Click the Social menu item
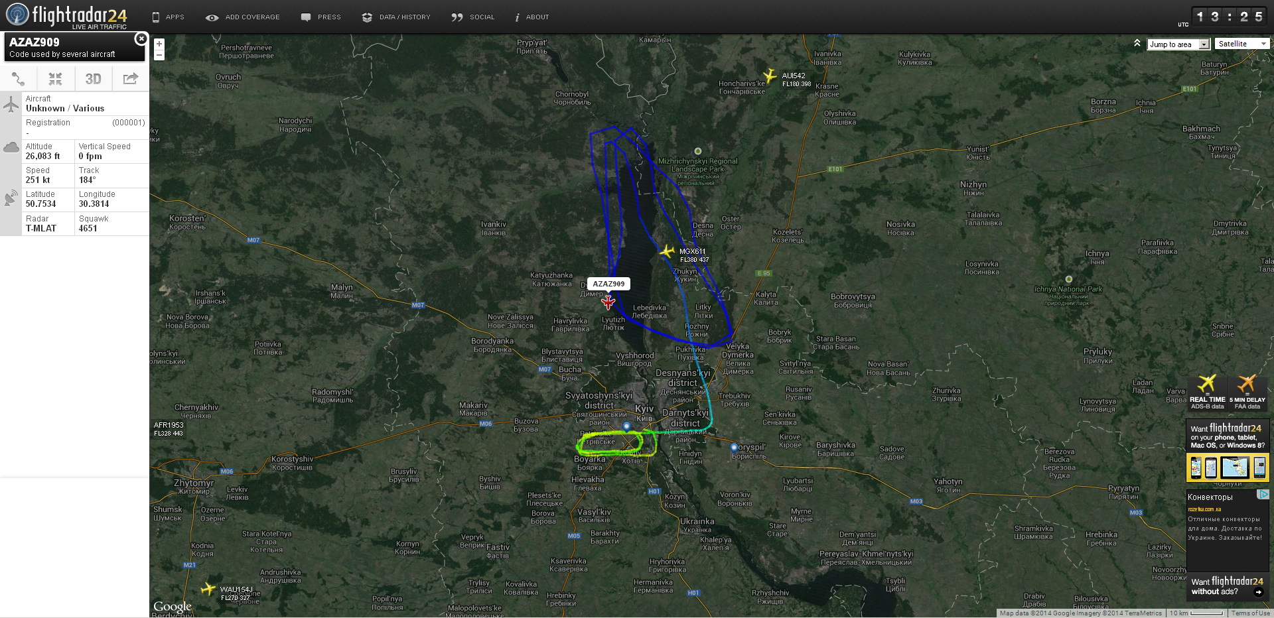Viewport: 1274px width, 618px height. pyautogui.click(x=473, y=17)
